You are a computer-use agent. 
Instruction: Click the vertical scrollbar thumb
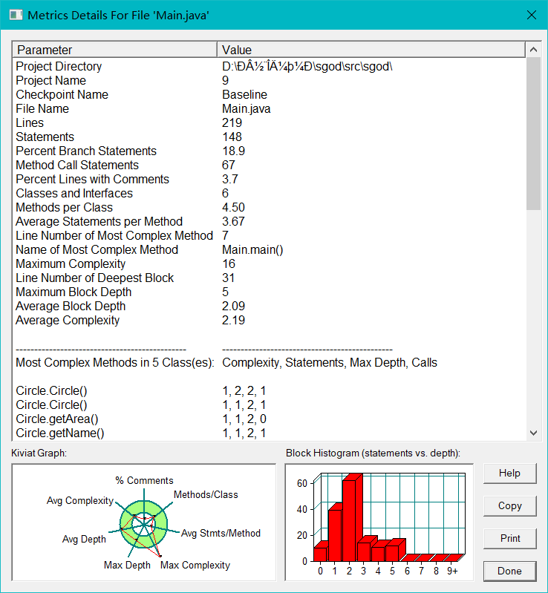[x=534, y=134]
